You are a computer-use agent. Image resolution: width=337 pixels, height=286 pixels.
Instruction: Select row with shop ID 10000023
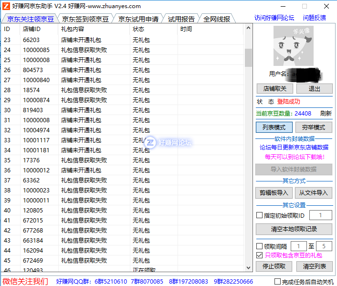tap(123, 191)
